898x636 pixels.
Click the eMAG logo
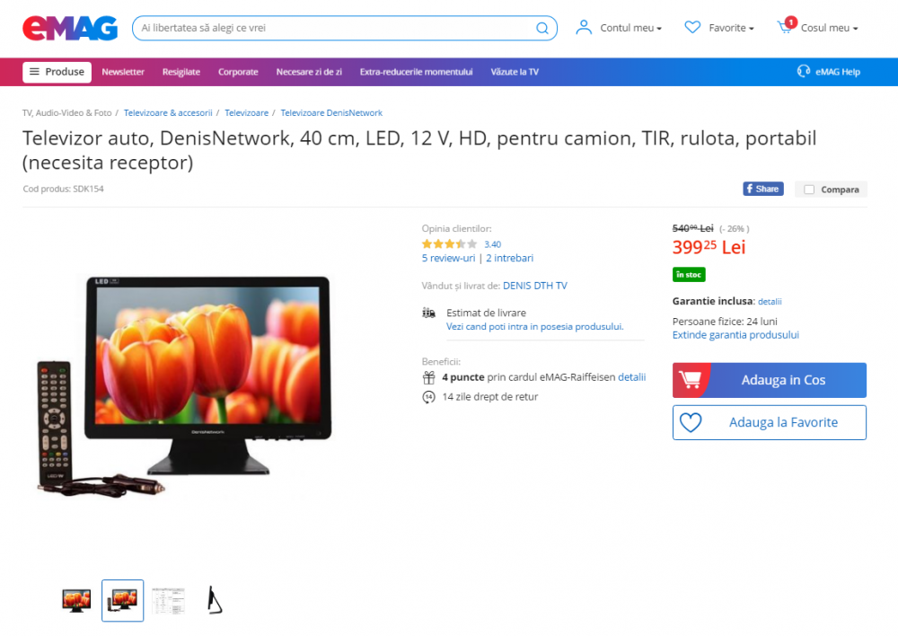tap(70, 28)
